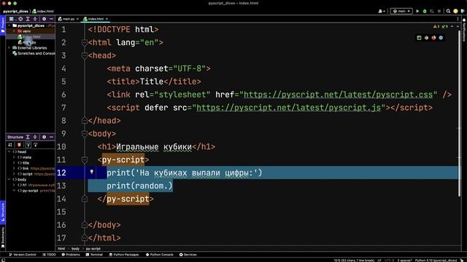Open page in Safari browser icon
Viewport: 467px width, 262px height.
click(441, 38)
